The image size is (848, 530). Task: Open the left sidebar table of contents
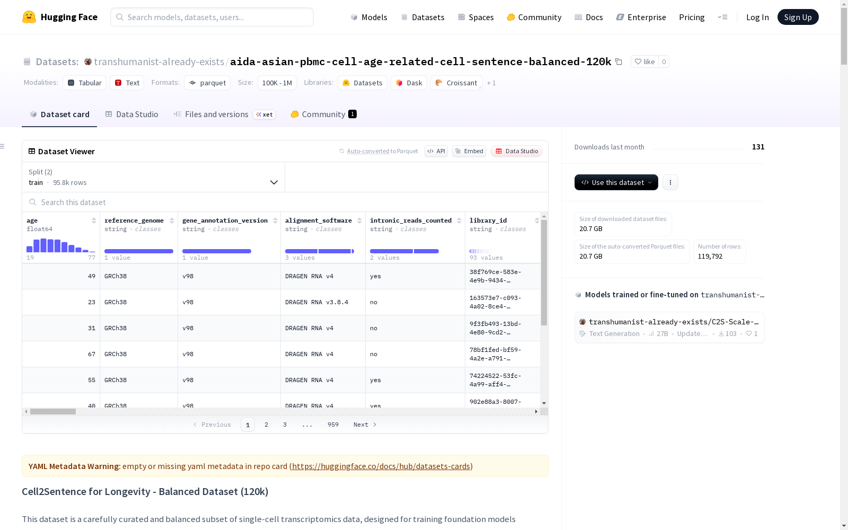[x=3, y=146]
